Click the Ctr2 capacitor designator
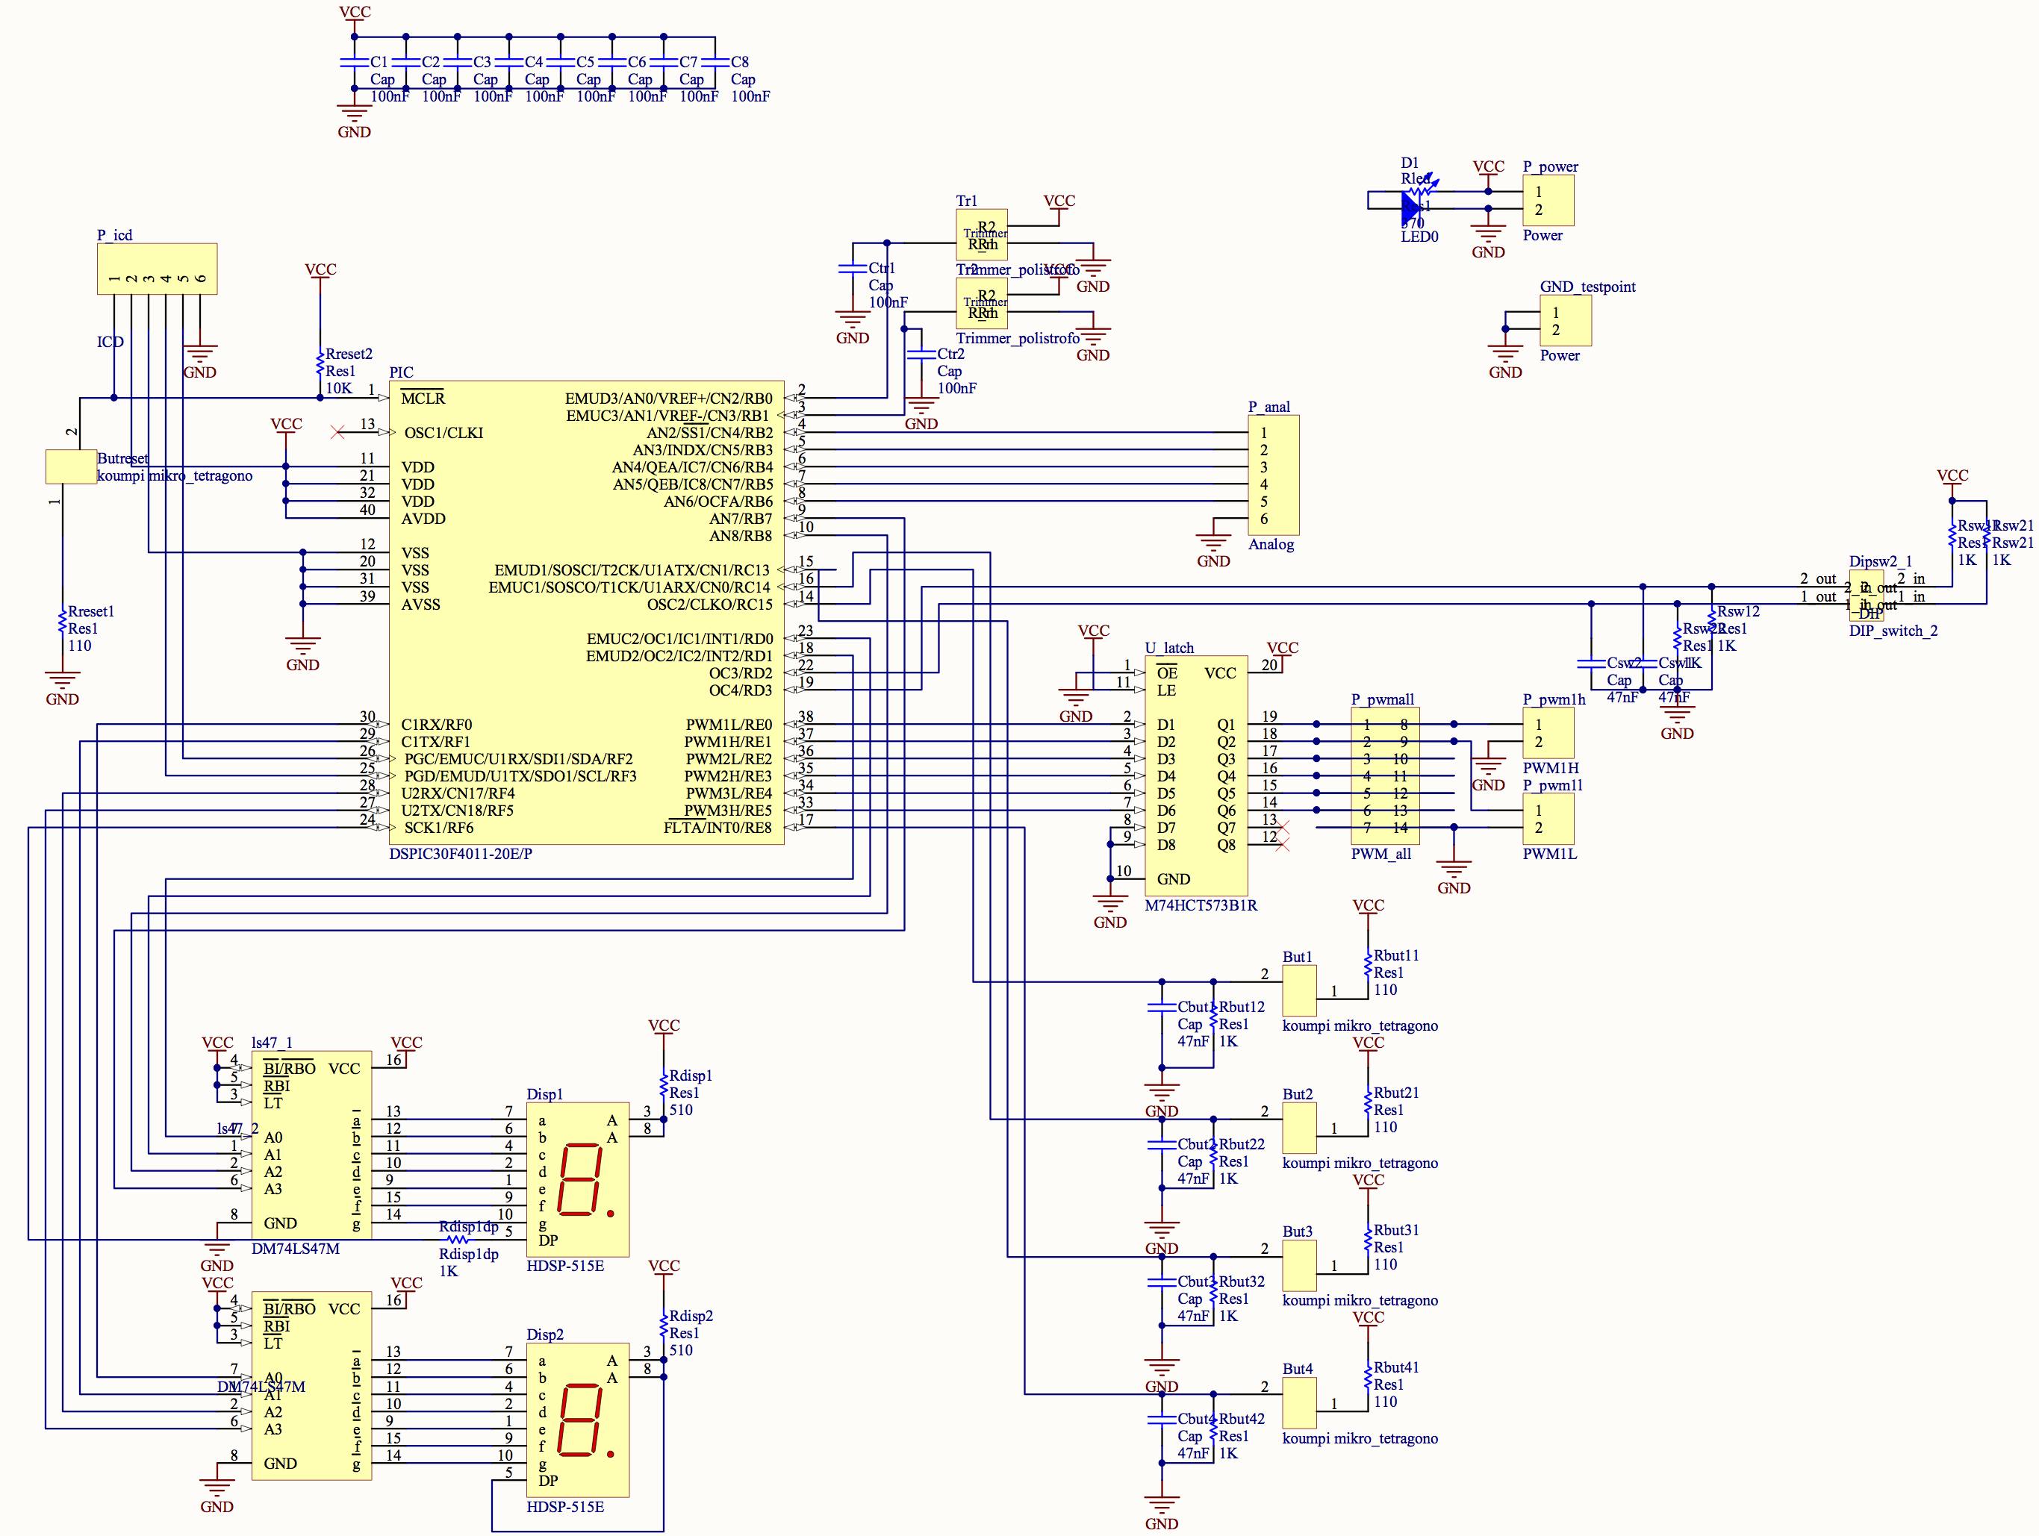This screenshot has height=1536, width=2039. (x=951, y=354)
